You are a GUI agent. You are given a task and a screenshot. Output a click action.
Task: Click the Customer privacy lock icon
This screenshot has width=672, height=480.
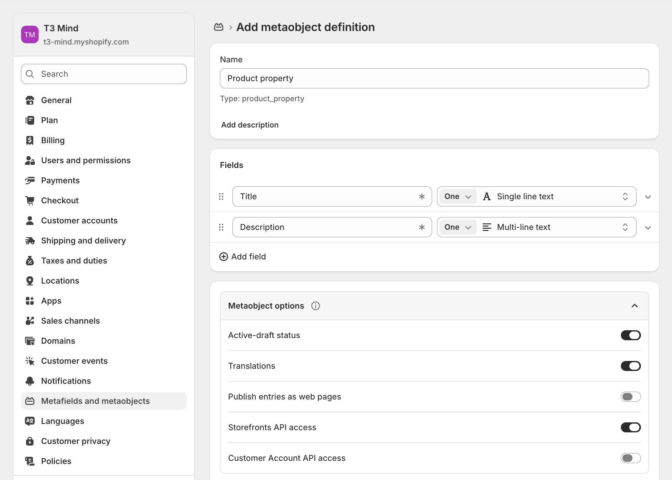pos(30,441)
